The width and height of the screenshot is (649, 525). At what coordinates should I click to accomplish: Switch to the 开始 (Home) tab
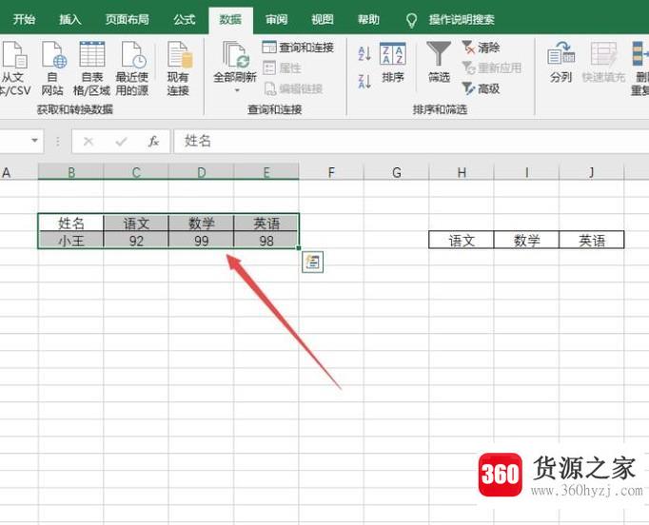pos(24,19)
